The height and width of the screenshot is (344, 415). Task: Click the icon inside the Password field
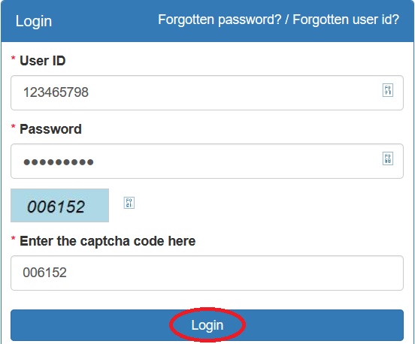388,158
